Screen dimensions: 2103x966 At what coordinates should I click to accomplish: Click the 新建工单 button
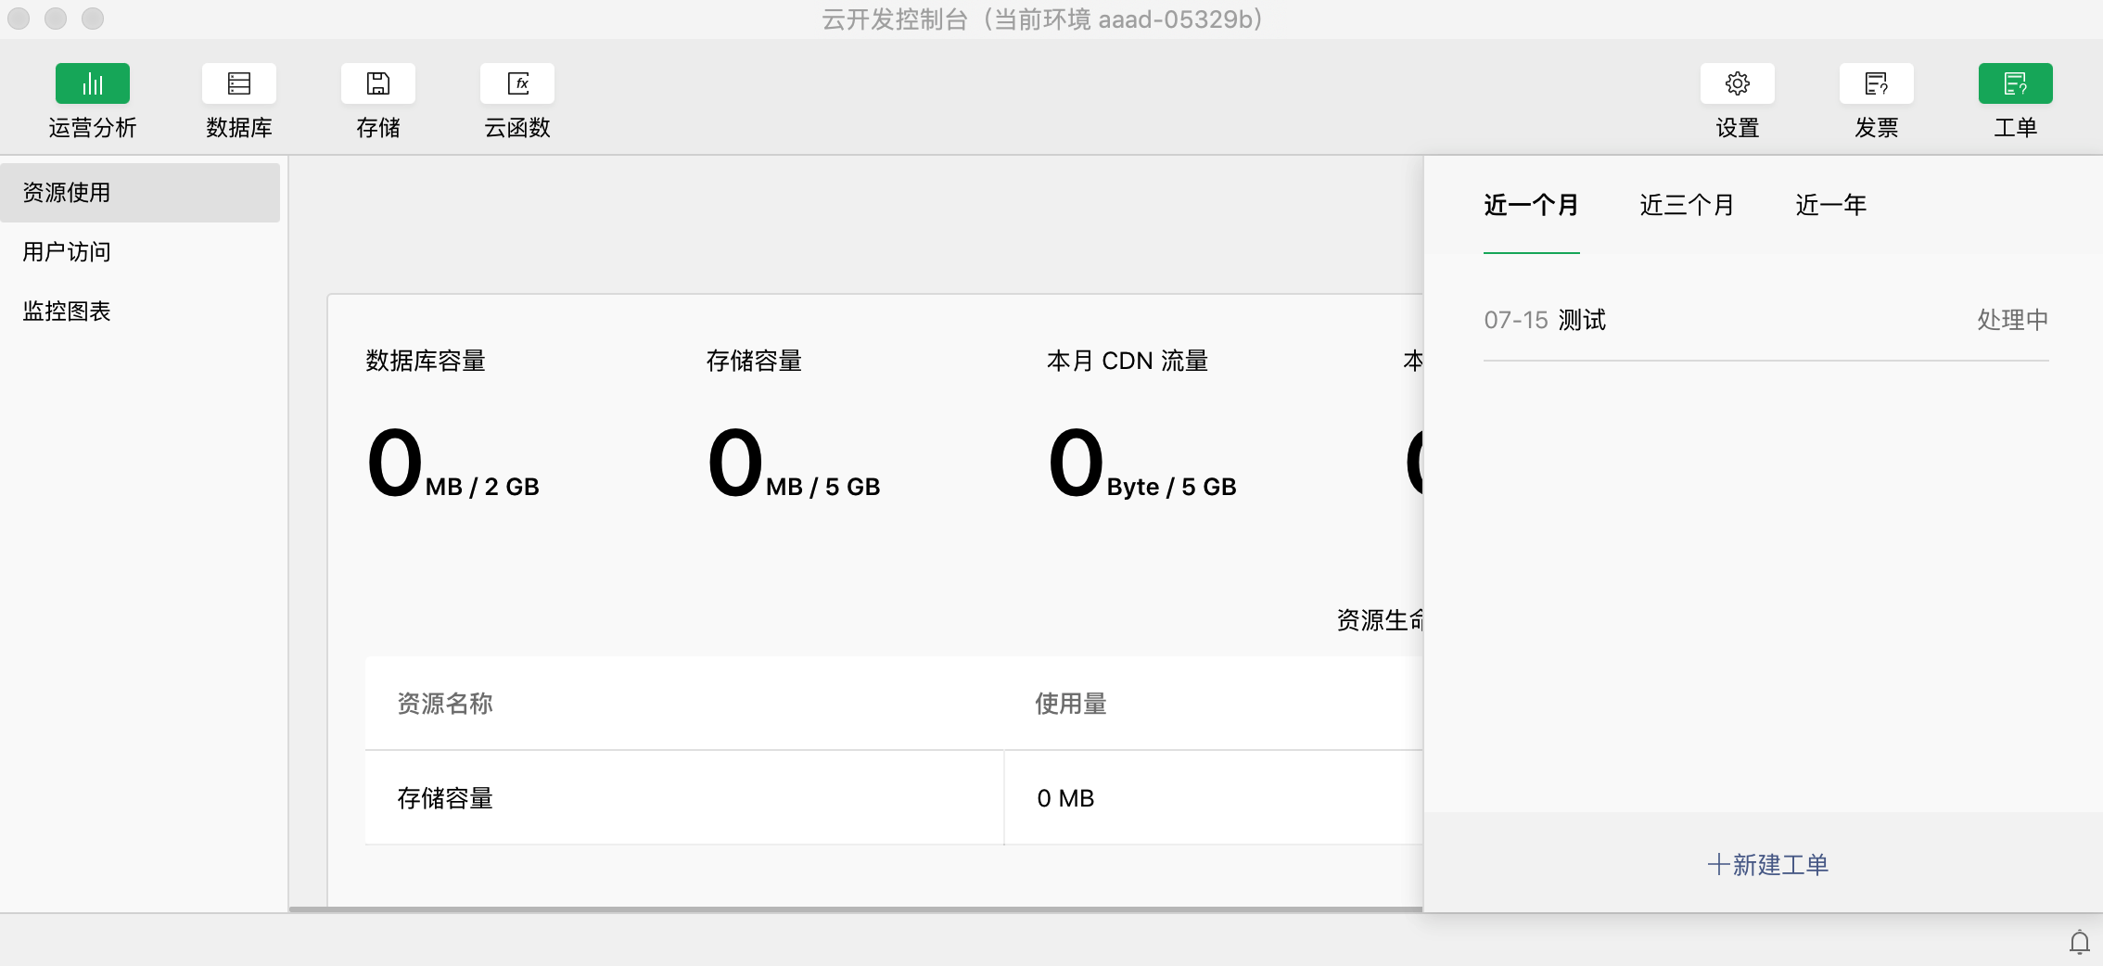click(1767, 865)
